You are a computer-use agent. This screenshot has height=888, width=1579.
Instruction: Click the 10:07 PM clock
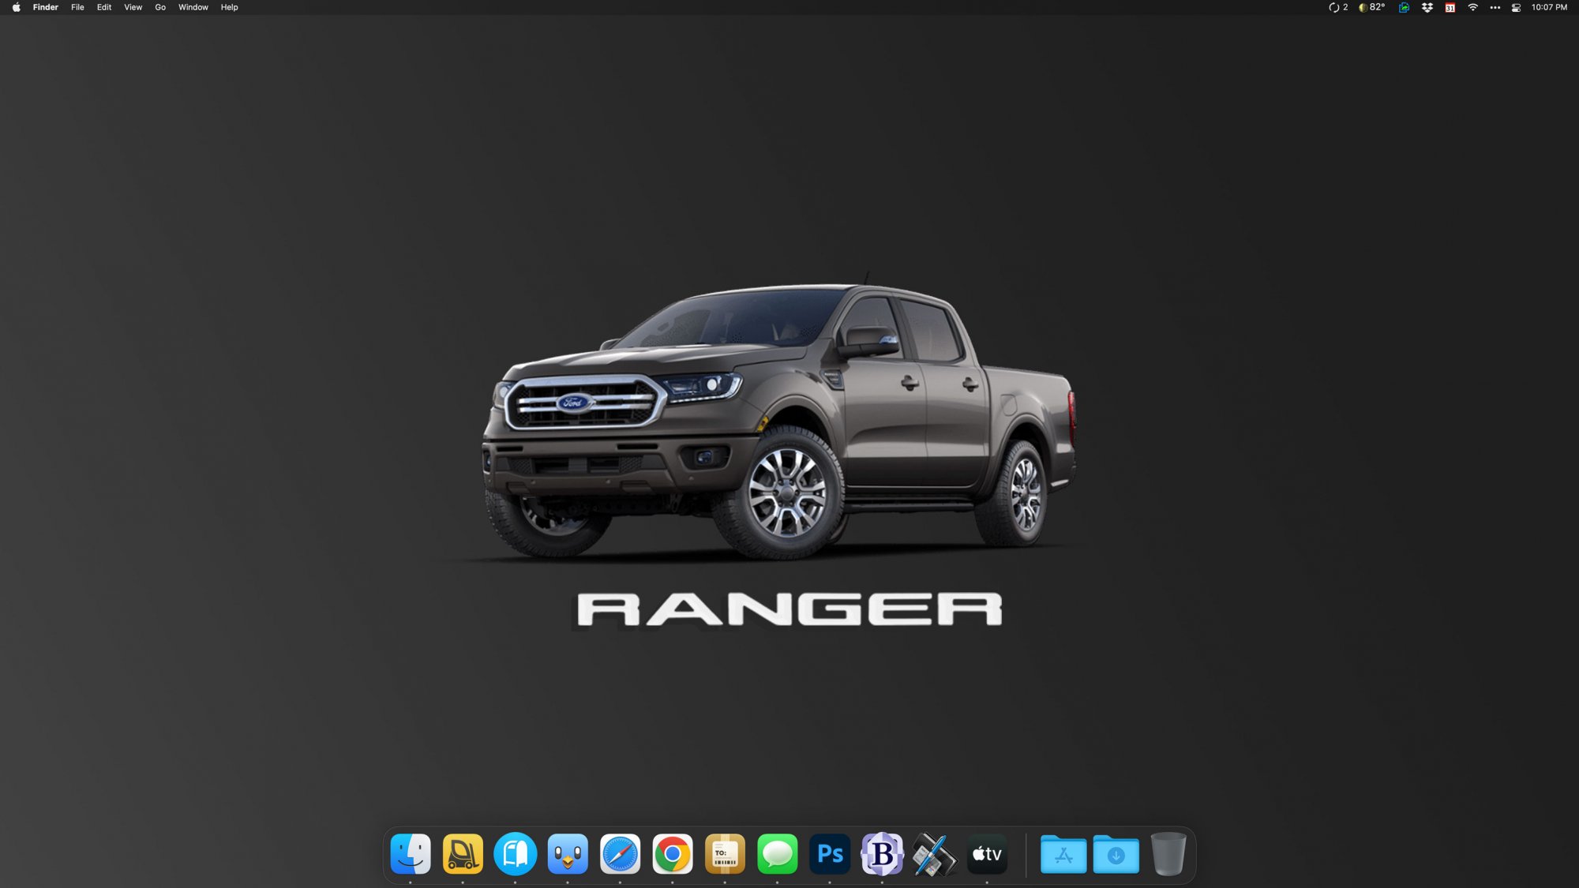1550,7
